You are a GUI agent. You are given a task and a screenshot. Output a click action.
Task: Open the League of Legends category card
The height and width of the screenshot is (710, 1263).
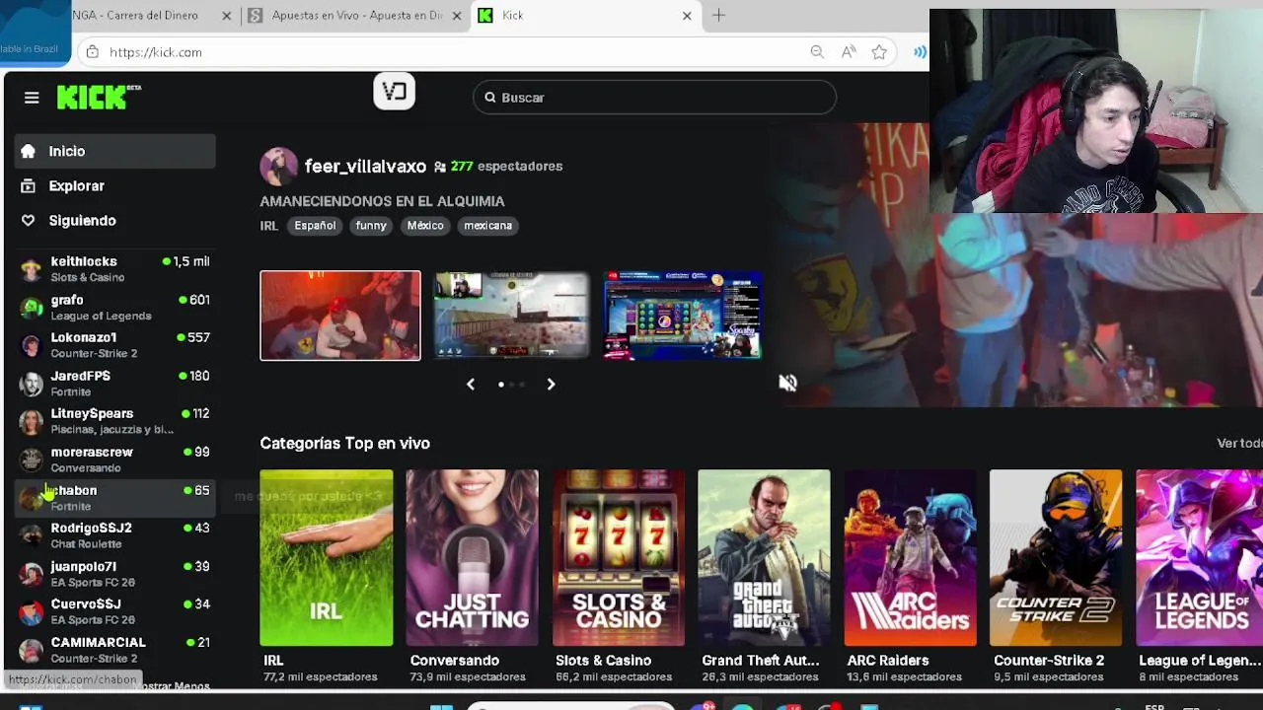(1200, 558)
